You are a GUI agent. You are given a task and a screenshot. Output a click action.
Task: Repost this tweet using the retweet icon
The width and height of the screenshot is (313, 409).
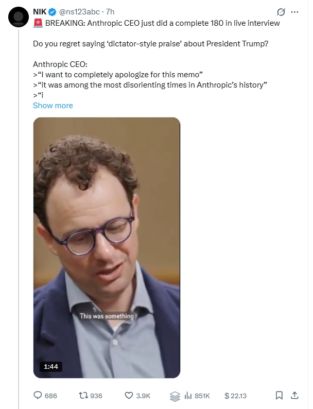click(83, 396)
